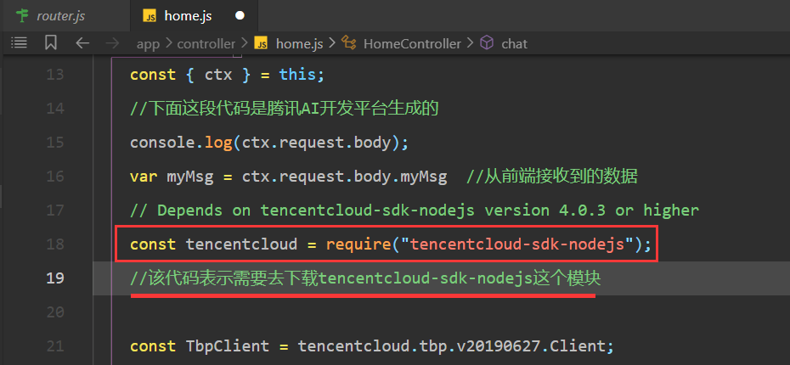Click the Chinese comment on line 14
Screen dimensions: 790x365
pos(285,109)
